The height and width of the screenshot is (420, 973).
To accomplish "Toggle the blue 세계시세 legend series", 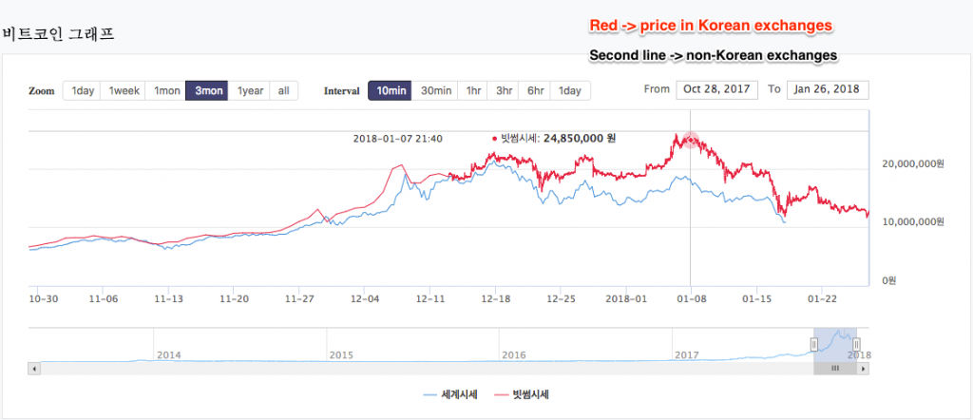I will (448, 394).
